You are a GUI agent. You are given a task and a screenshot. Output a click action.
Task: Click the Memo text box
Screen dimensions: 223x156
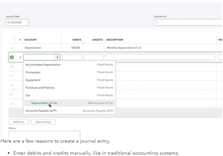(x=44, y=134)
